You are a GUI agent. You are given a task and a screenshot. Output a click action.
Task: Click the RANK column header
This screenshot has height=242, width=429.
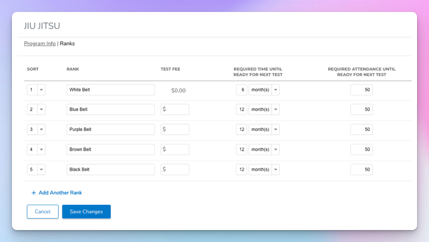tap(73, 69)
